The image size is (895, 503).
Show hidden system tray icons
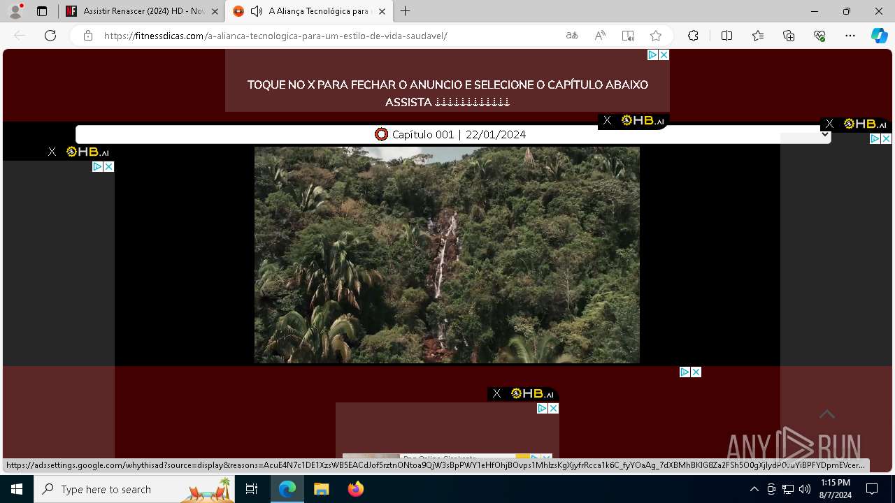[x=754, y=489]
